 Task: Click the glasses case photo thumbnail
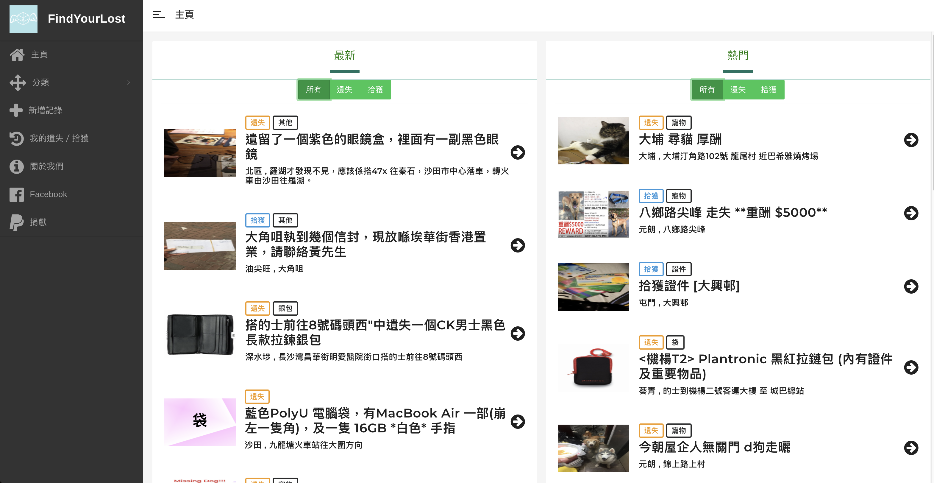tap(200, 153)
